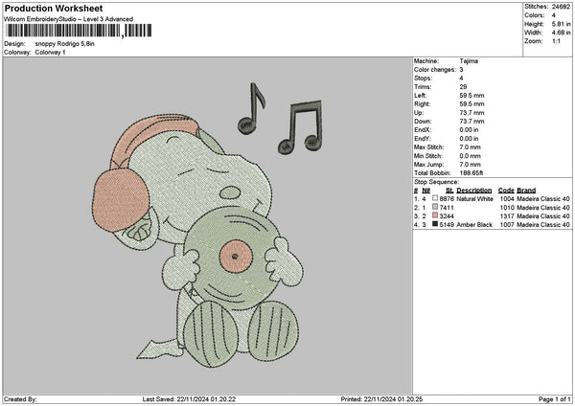Click the Machine value Tajima
The width and height of the screenshot is (575, 406).
pos(469,61)
